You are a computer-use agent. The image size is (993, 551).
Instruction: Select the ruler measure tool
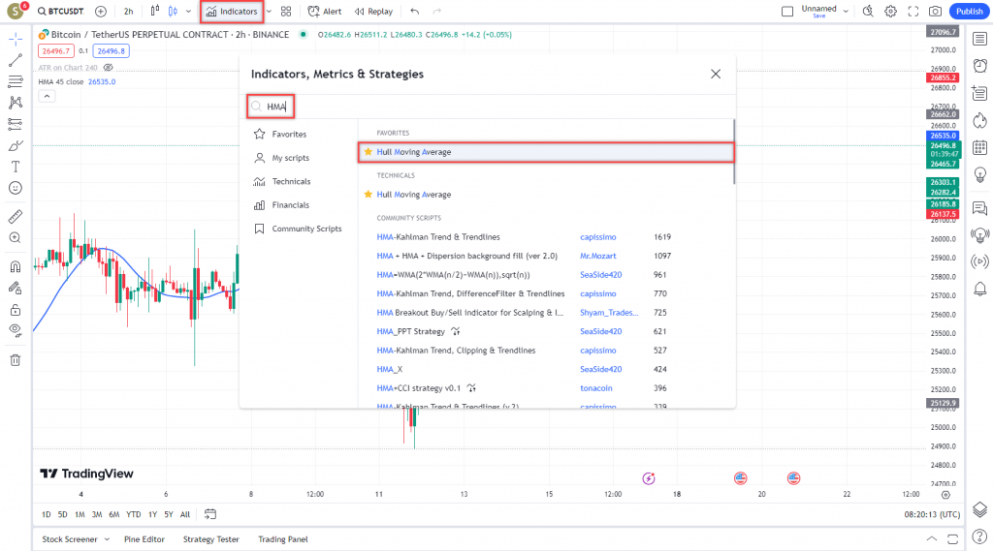[16, 217]
